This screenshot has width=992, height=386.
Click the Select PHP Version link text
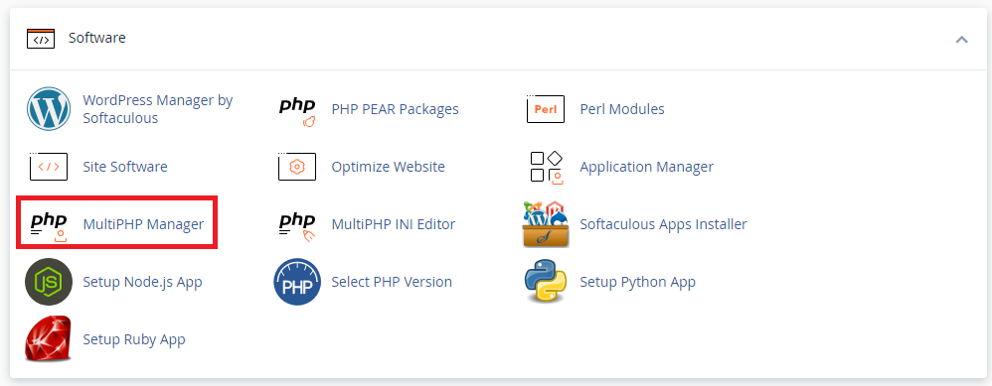pos(392,282)
